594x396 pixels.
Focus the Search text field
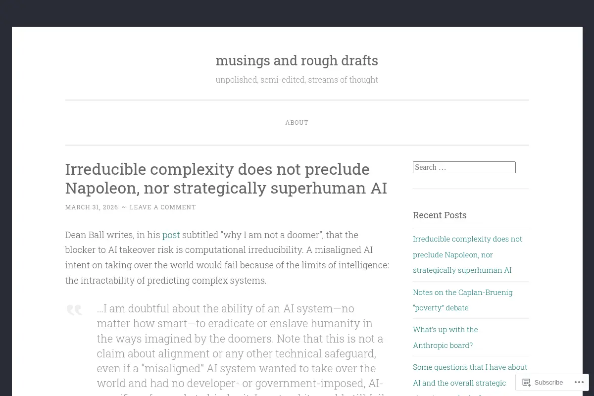tap(464, 167)
